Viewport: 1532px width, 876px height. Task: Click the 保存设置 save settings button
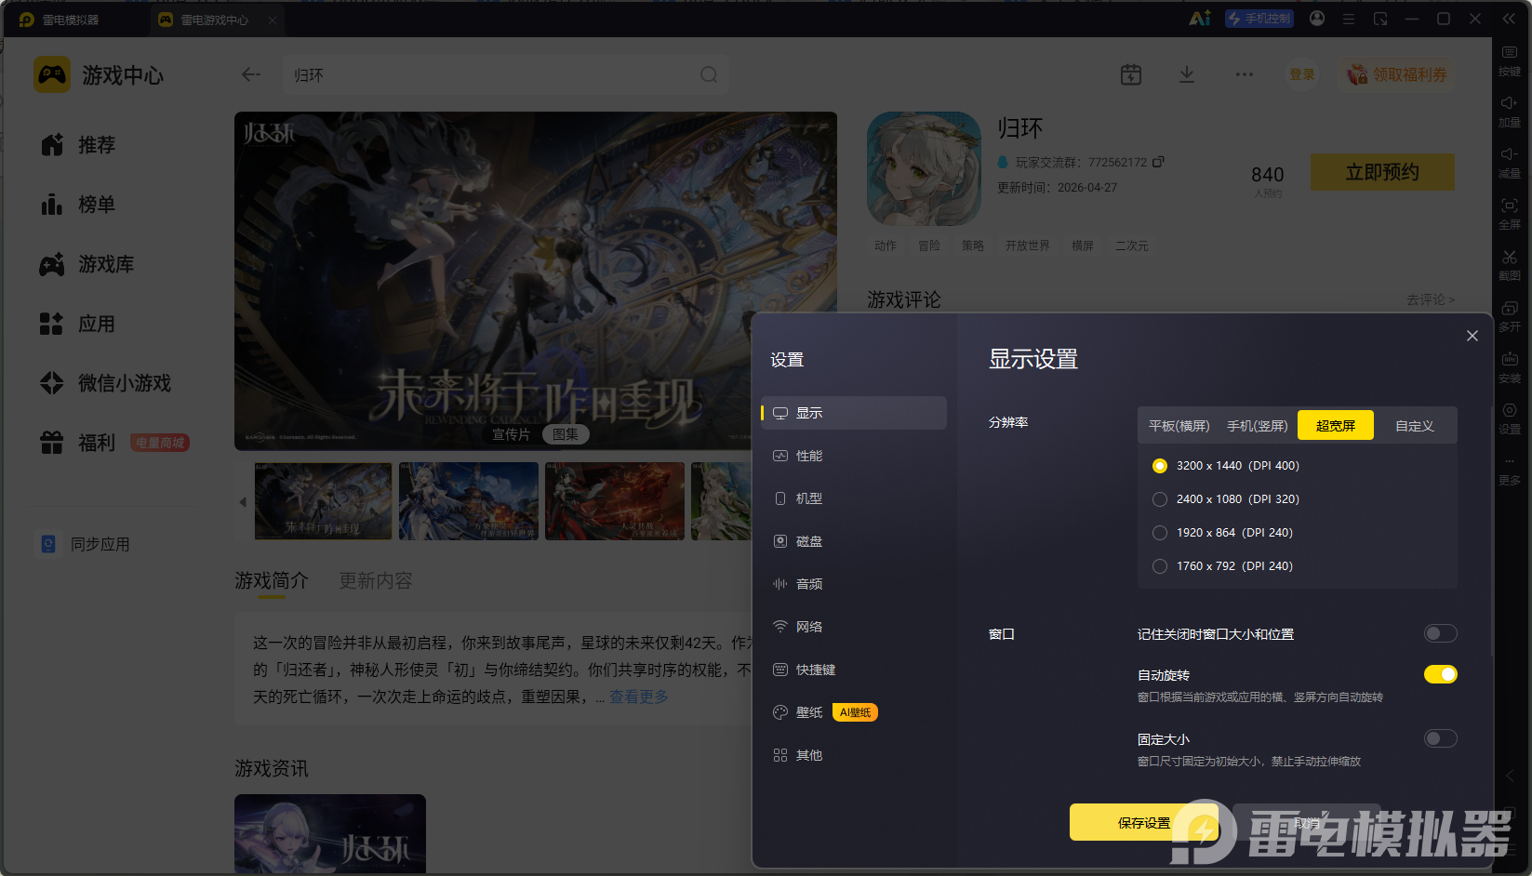1144,823
